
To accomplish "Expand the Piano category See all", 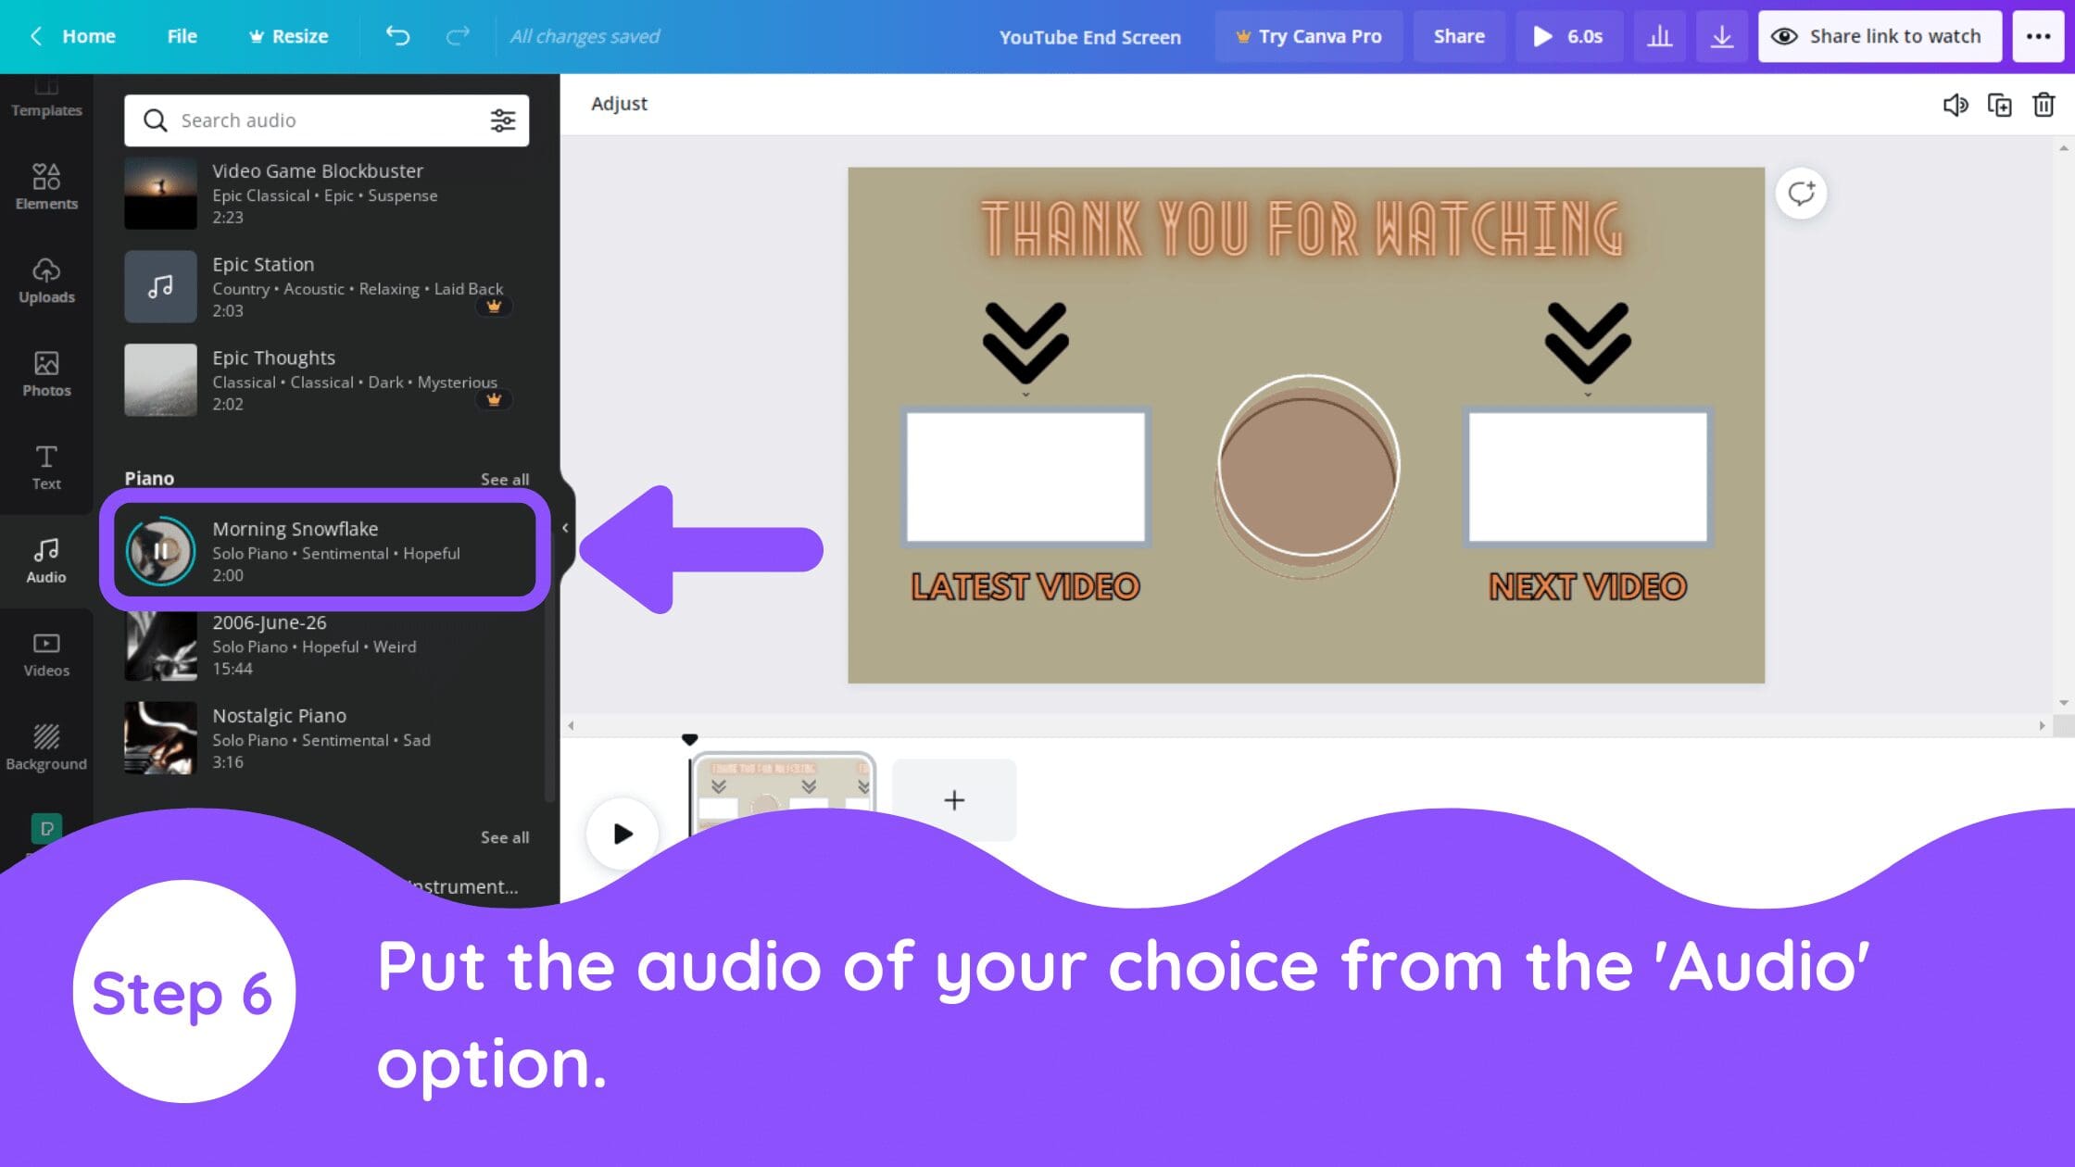I will click(505, 479).
